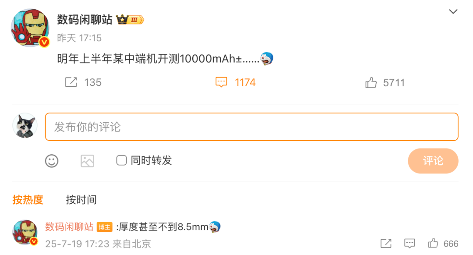Click the 昨天 17:15 post timestamp
The width and height of the screenshot is (473, 255).
click(79, 38)
